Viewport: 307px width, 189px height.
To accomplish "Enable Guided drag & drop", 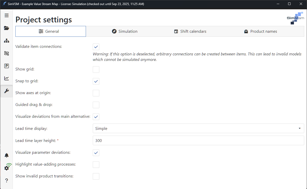I will [96, 105].
